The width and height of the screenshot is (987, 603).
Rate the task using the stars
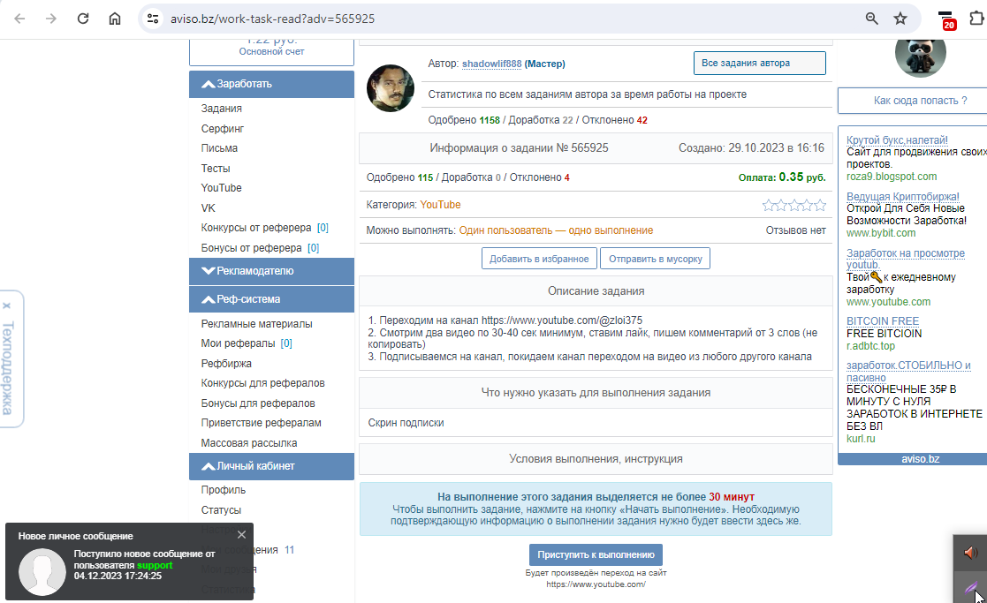(x=793, y=205)
